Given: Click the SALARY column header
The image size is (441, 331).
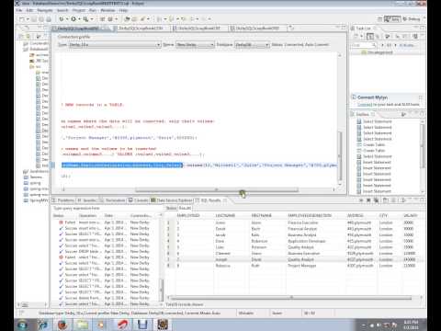Looking at the screenshot, I should pyautogui.click(x=411, y=216).
